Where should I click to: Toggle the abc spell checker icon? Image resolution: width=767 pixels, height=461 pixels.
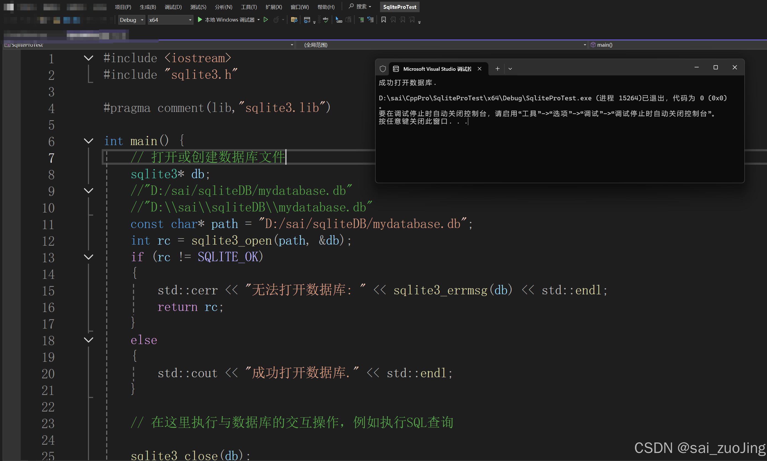point(326,20)
